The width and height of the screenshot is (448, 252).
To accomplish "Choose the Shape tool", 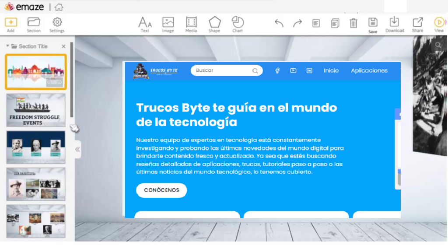I will point(214,25).
